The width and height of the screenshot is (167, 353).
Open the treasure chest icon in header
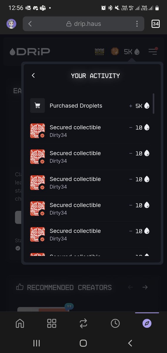tap(100, 52)
